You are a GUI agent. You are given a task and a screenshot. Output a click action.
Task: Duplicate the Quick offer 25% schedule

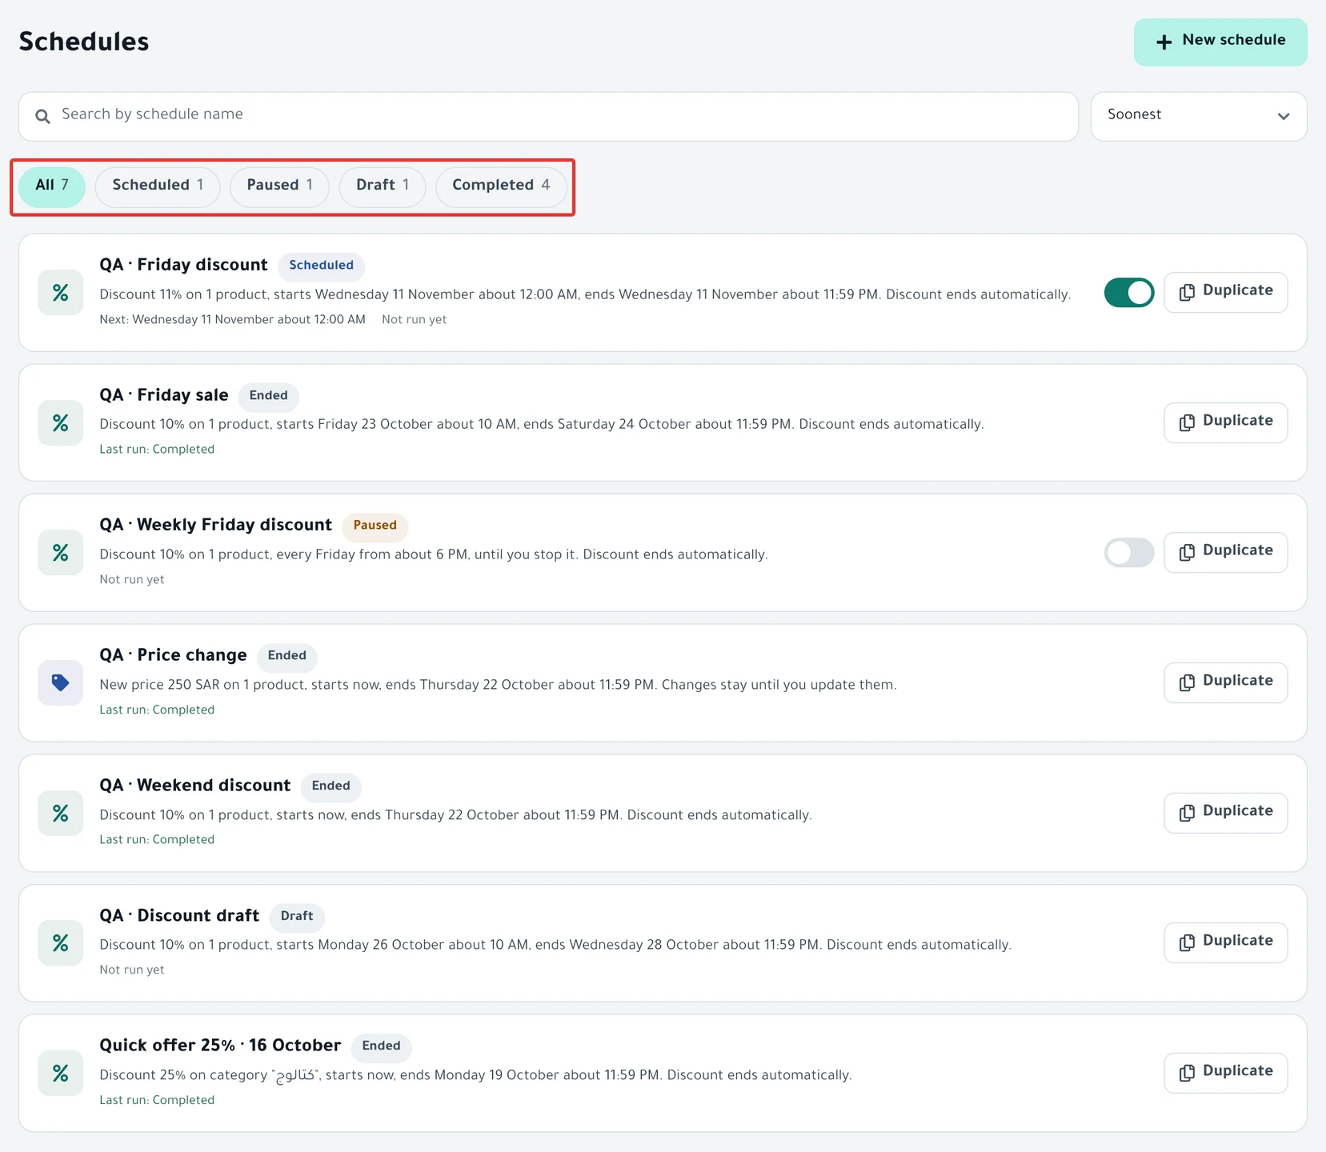[x=1226, y=1073]
